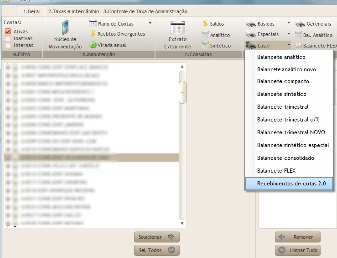
Task: Uncheck the Ativas checkbox
Action: point(8,32)
